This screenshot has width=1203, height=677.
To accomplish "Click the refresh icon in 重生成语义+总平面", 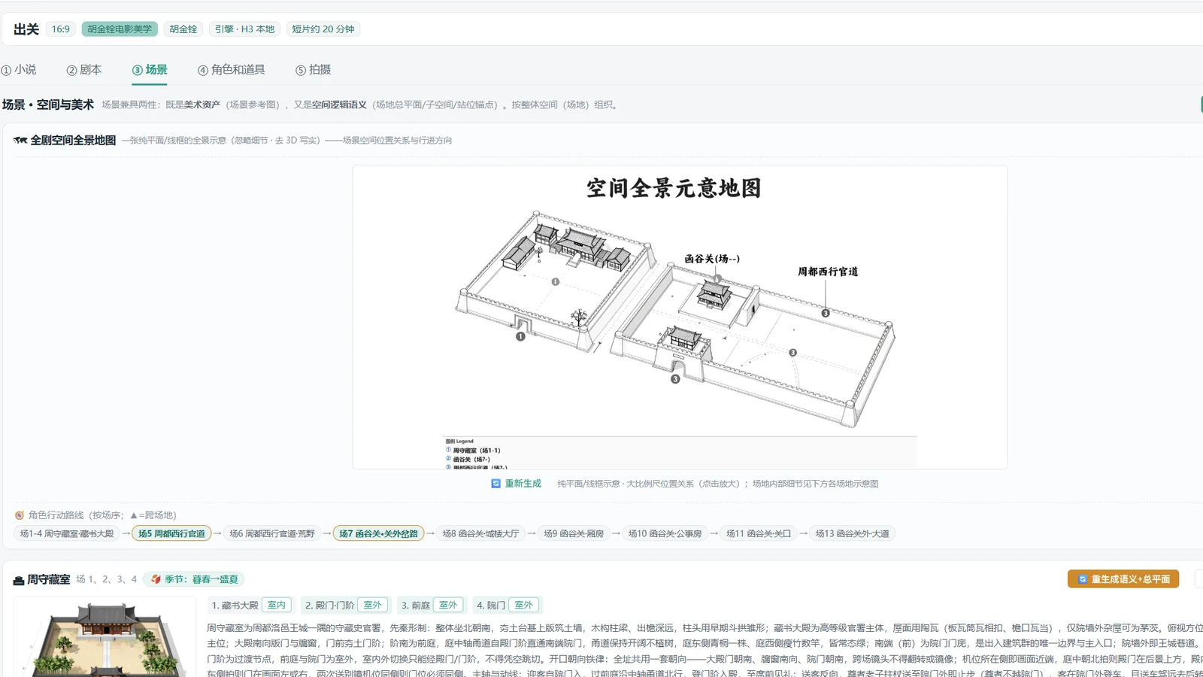I will point(1083,579).
